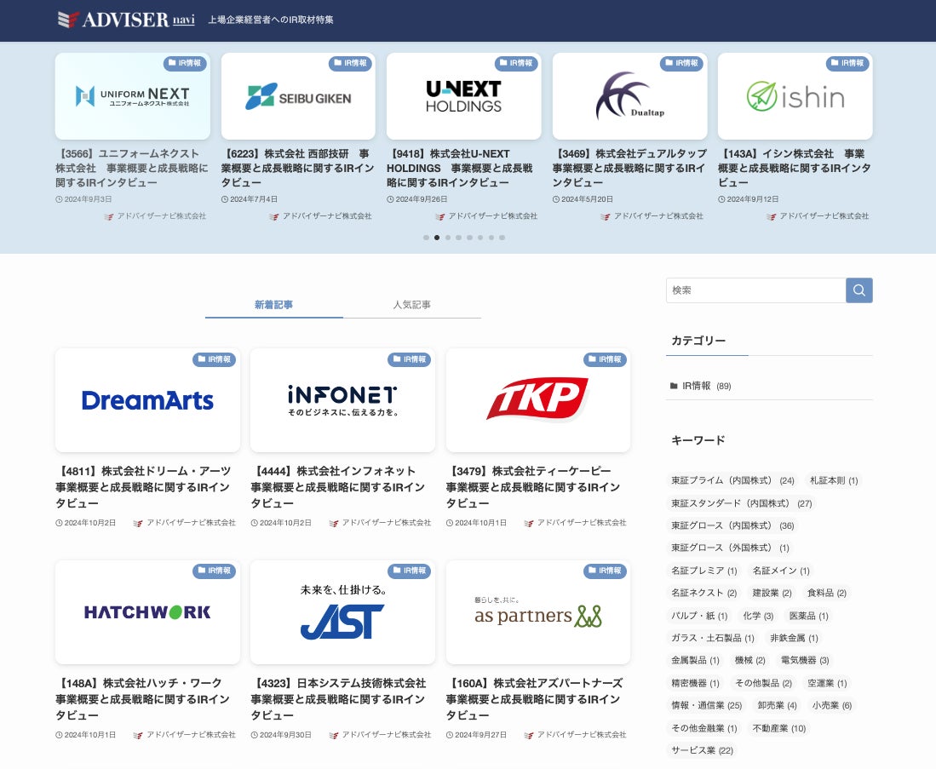Click IR情報 tag on DreamArts card
The width and height of the screenshot is (936, 769).
[x=215, y=359]
